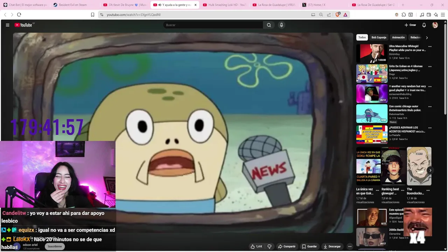Focus the Buscar search field
Screen dimensions: 448x252
pos(213,25)
